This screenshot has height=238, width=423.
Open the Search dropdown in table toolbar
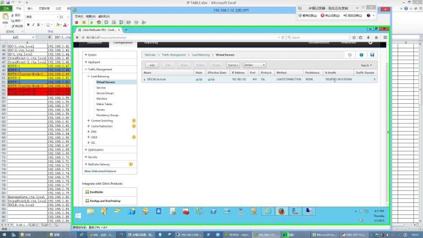click(x=366, y=65)
